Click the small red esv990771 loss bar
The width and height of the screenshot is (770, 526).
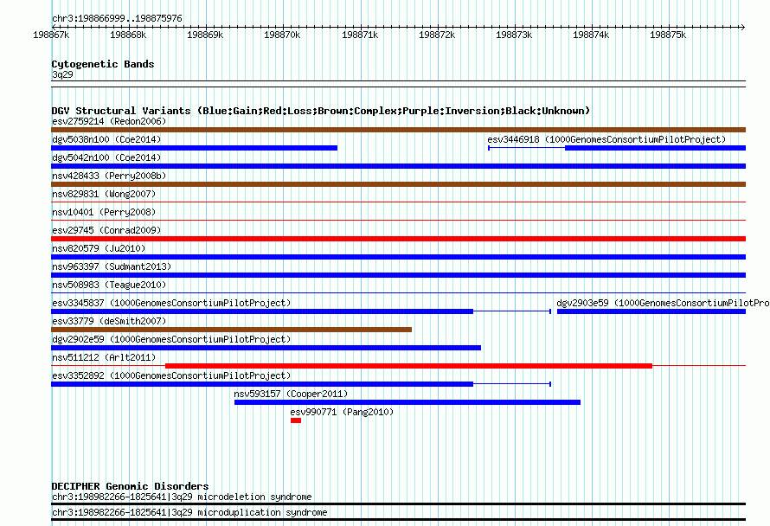(296, 420)
